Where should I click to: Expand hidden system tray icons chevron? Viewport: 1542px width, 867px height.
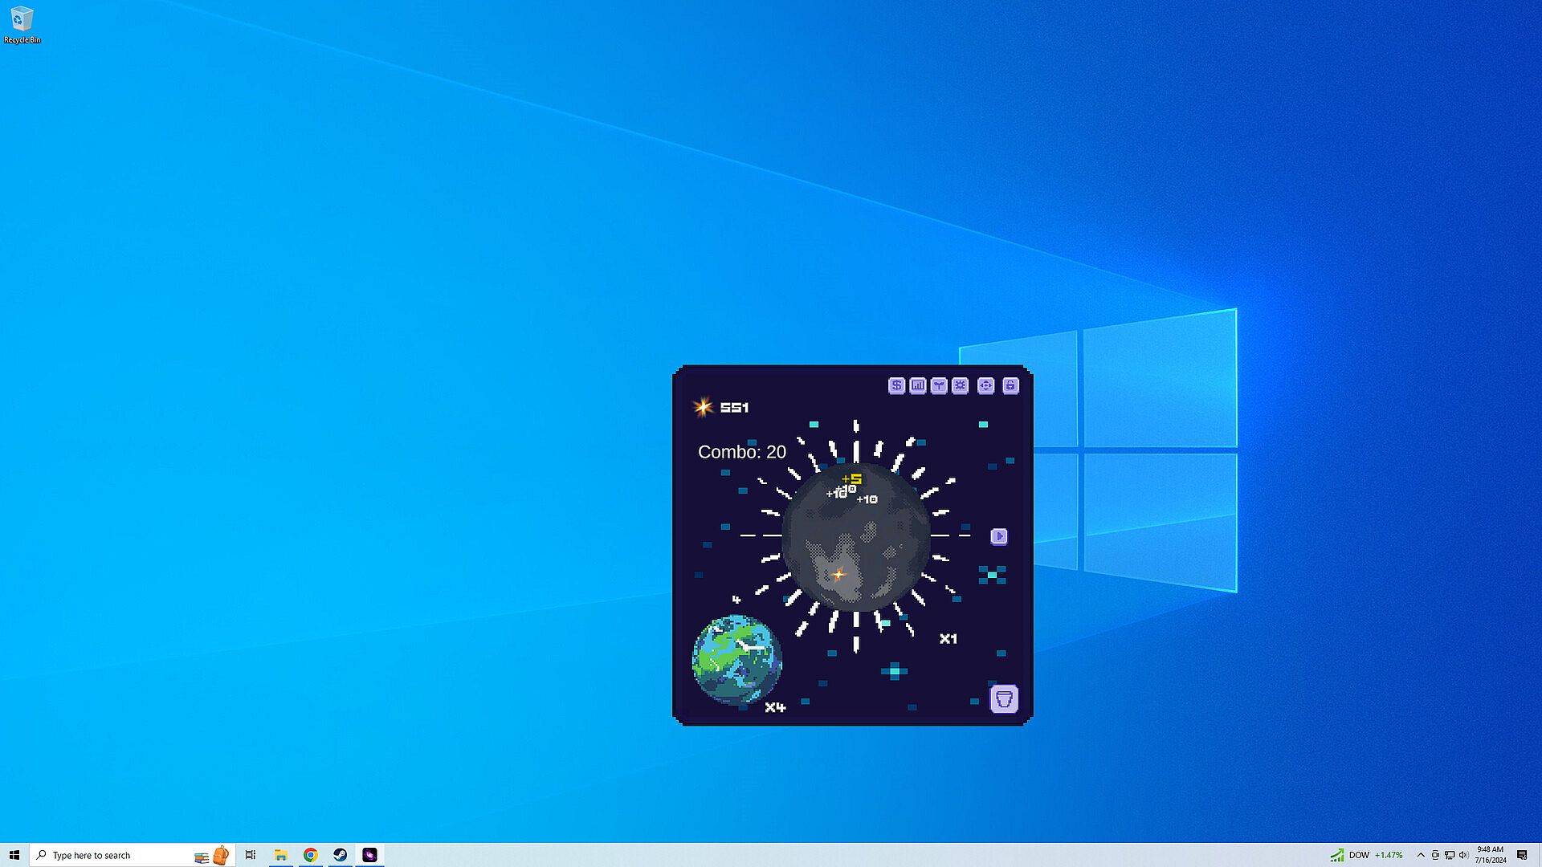click(1420, 855)
